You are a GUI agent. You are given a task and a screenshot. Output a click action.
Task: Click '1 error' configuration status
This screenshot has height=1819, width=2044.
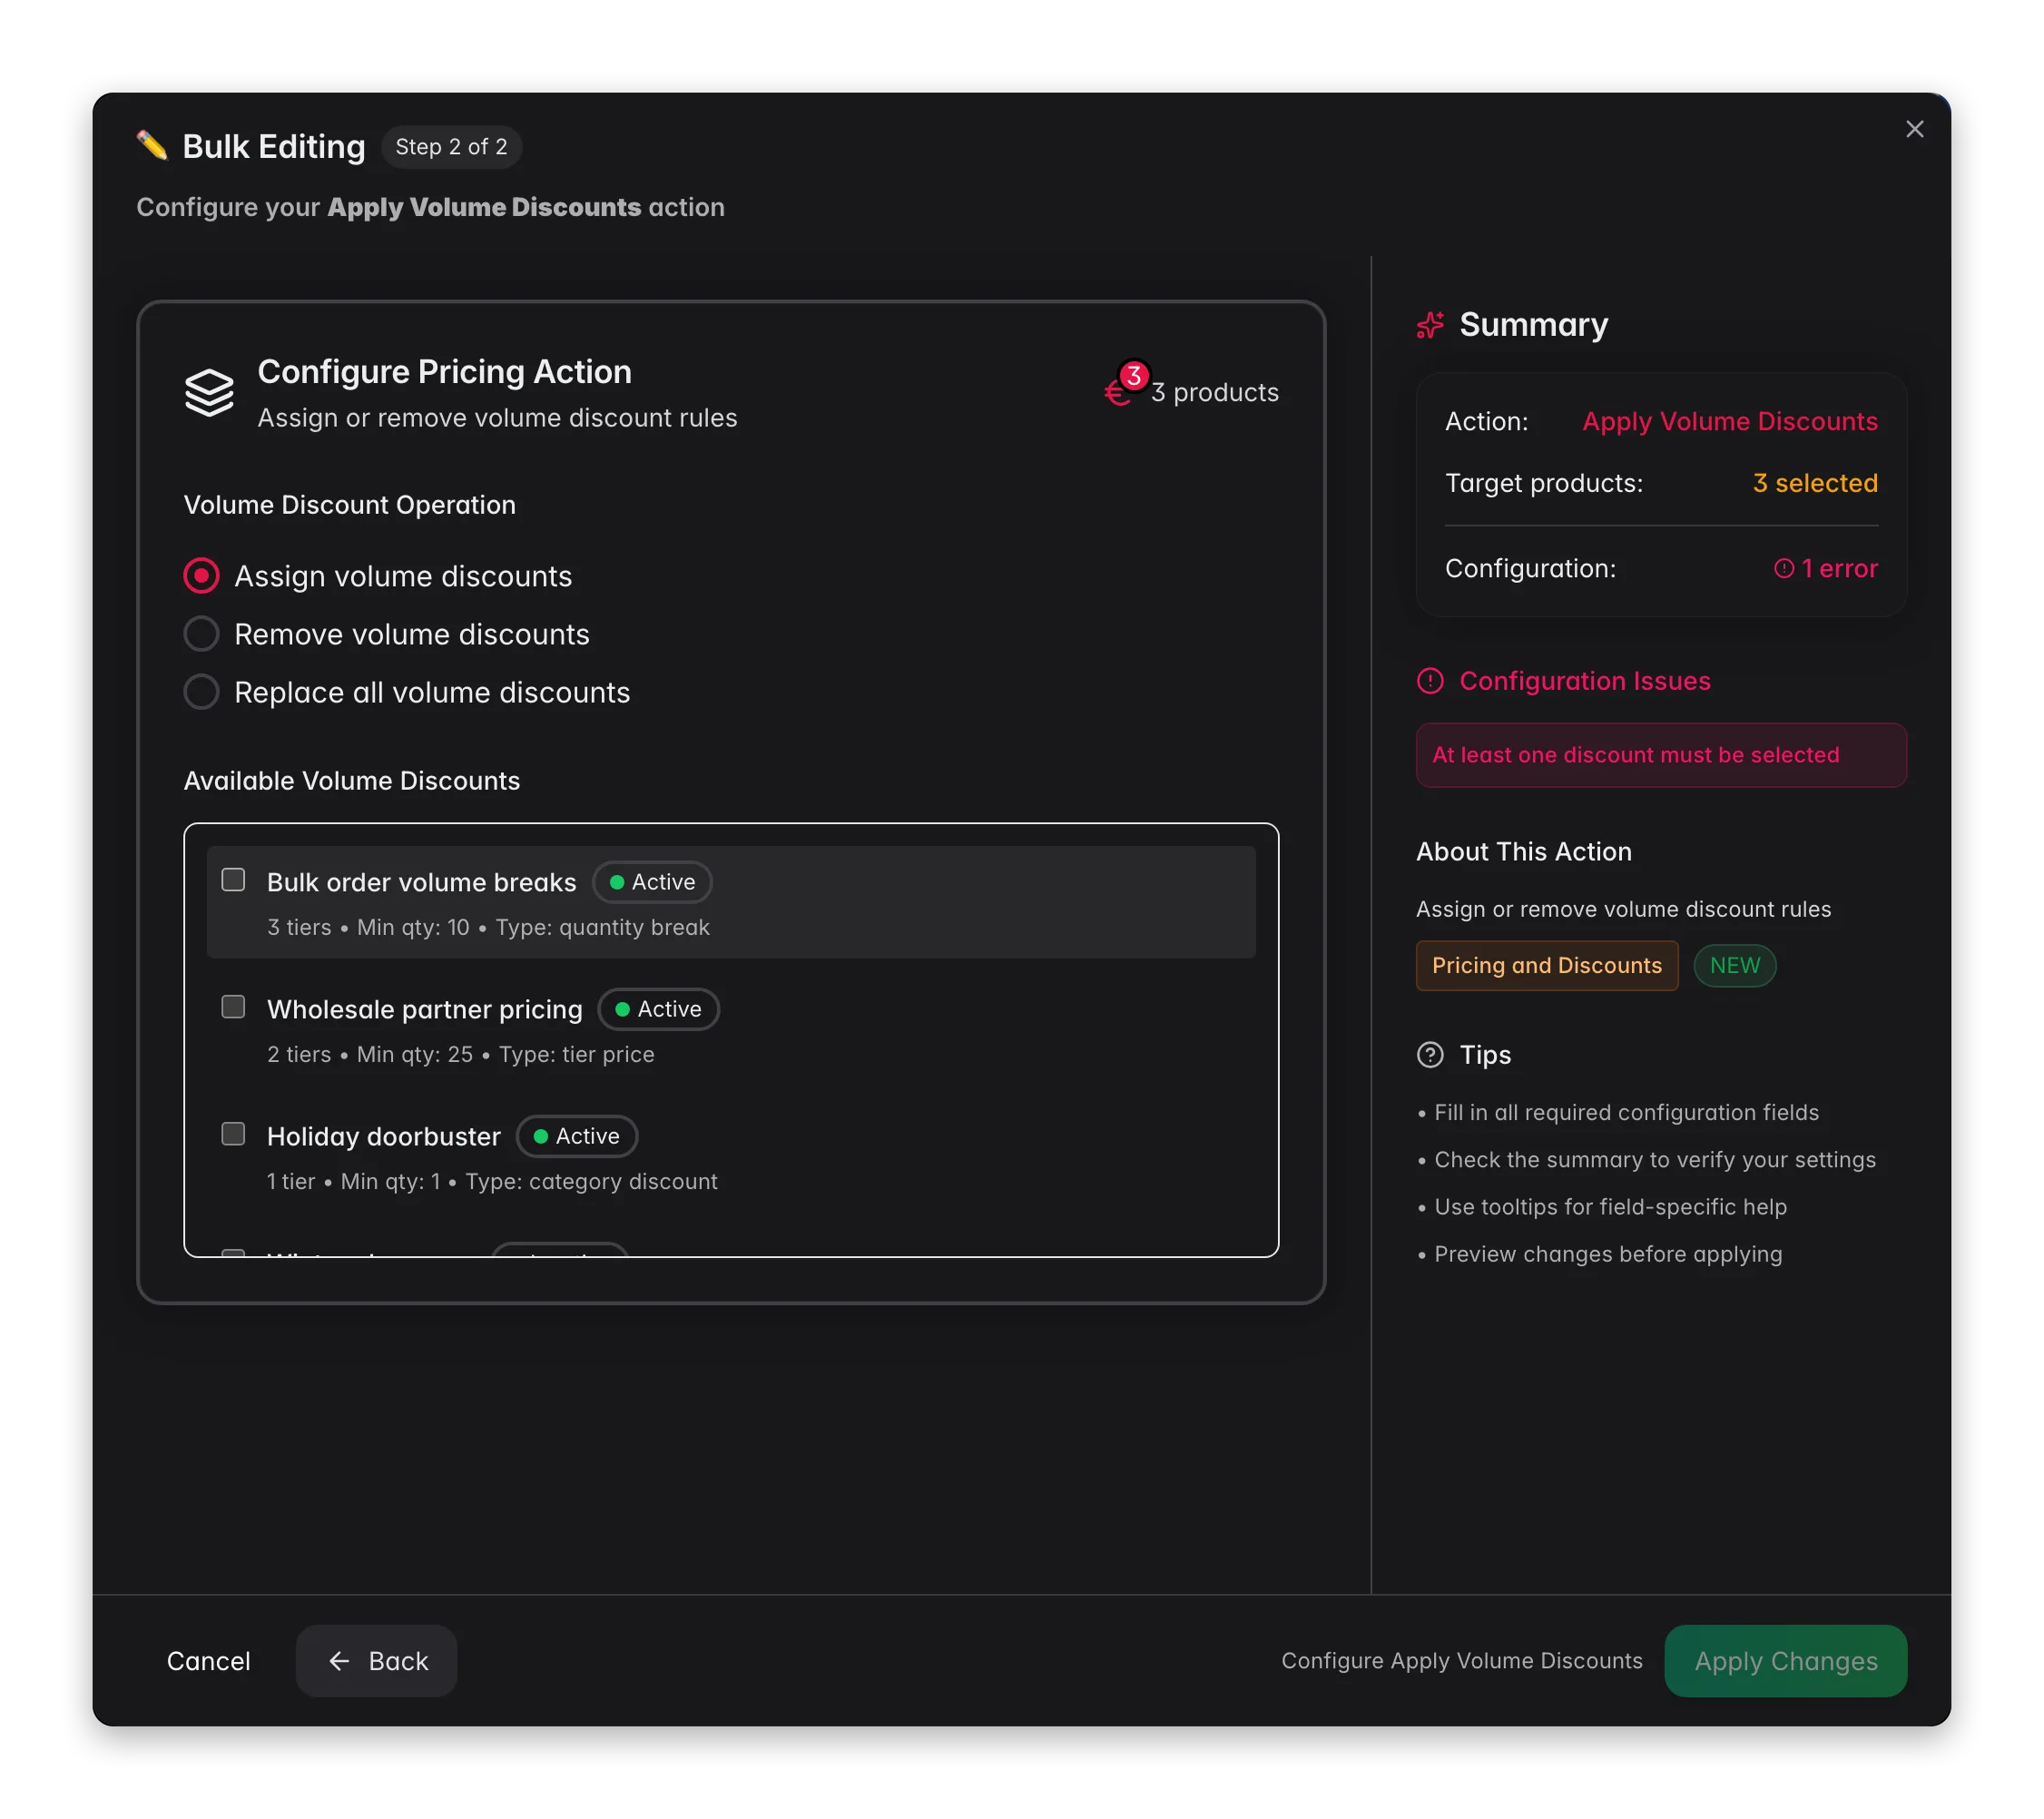1825,568
